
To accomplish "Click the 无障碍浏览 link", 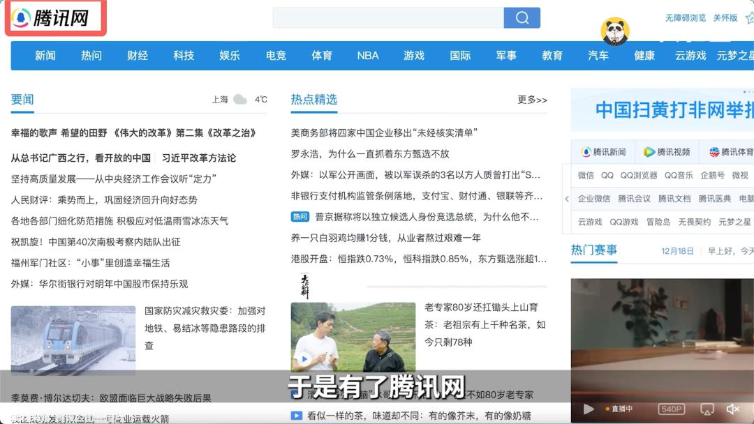I will click(x=686, y=17).
